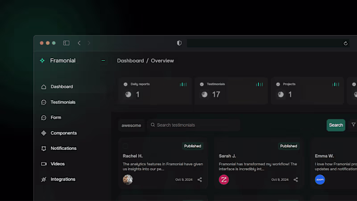Image resolution: width=357 pixels, height=201 pixels.
Task: Click the Videos camera icon
Action: (x=44, y=164)
